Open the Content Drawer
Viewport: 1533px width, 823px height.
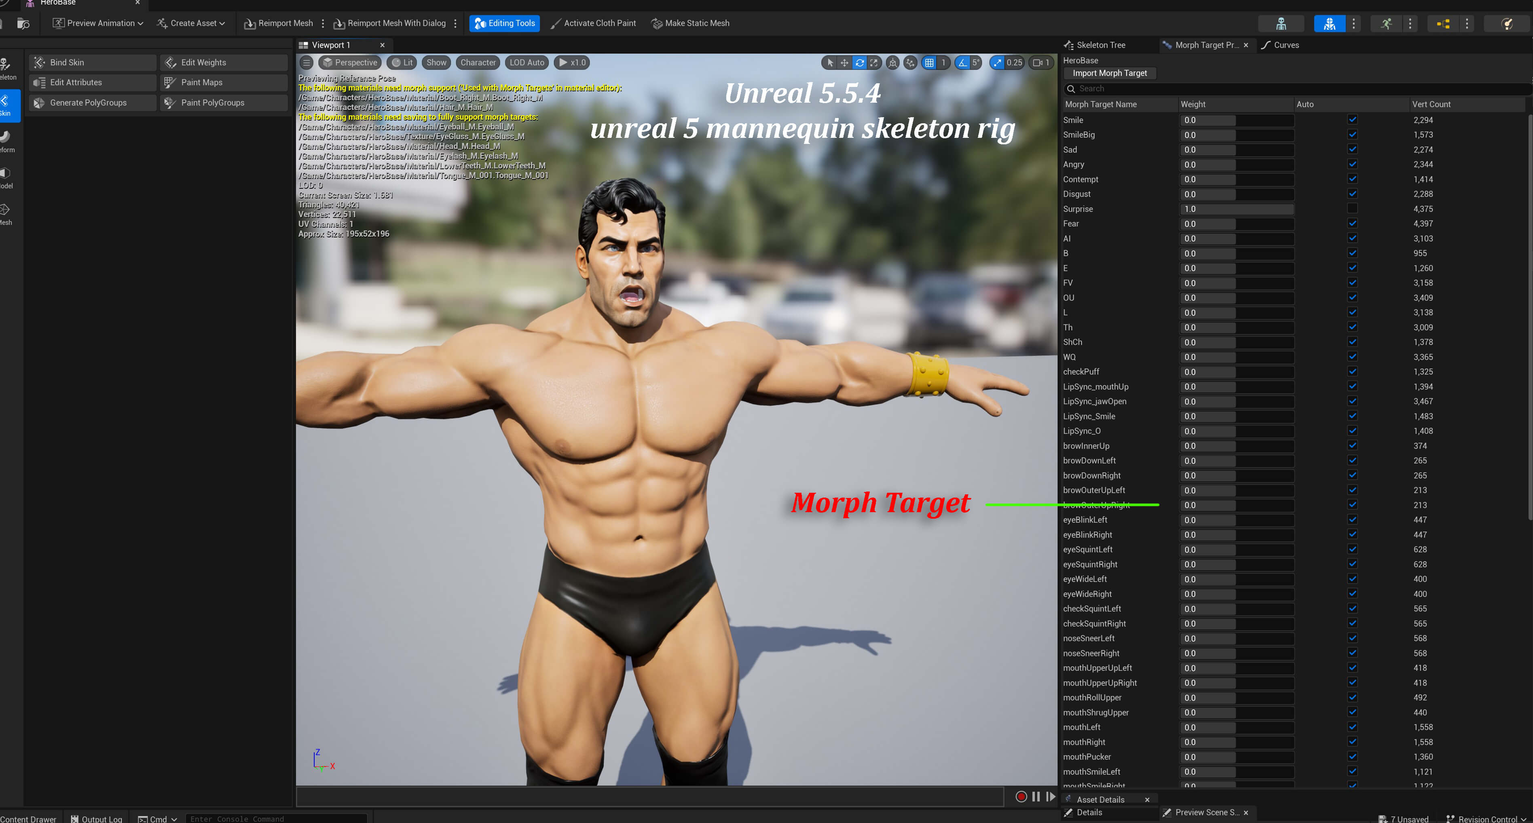click(x=28, y=819)
